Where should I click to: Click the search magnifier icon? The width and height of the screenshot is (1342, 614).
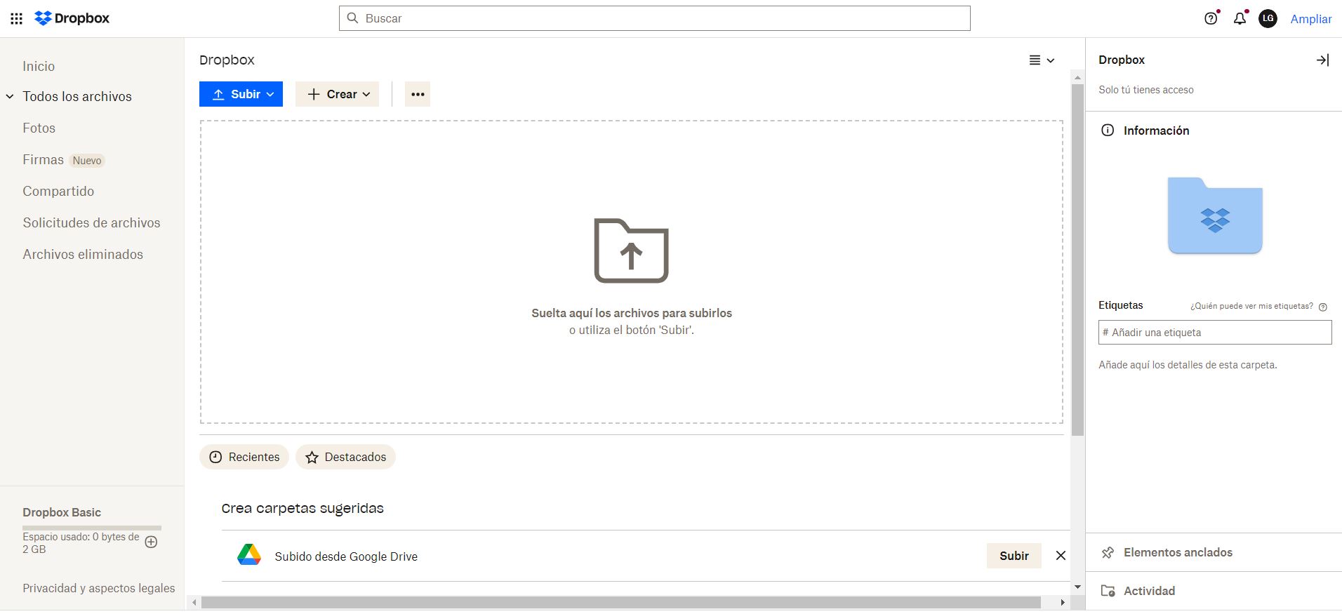(353, 18)
